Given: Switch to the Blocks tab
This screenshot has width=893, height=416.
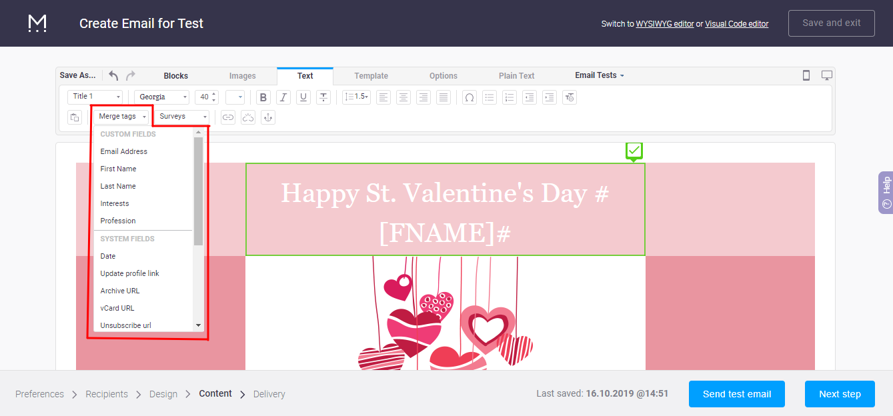Looking at the screenshot, I should (x=175, y=76).
